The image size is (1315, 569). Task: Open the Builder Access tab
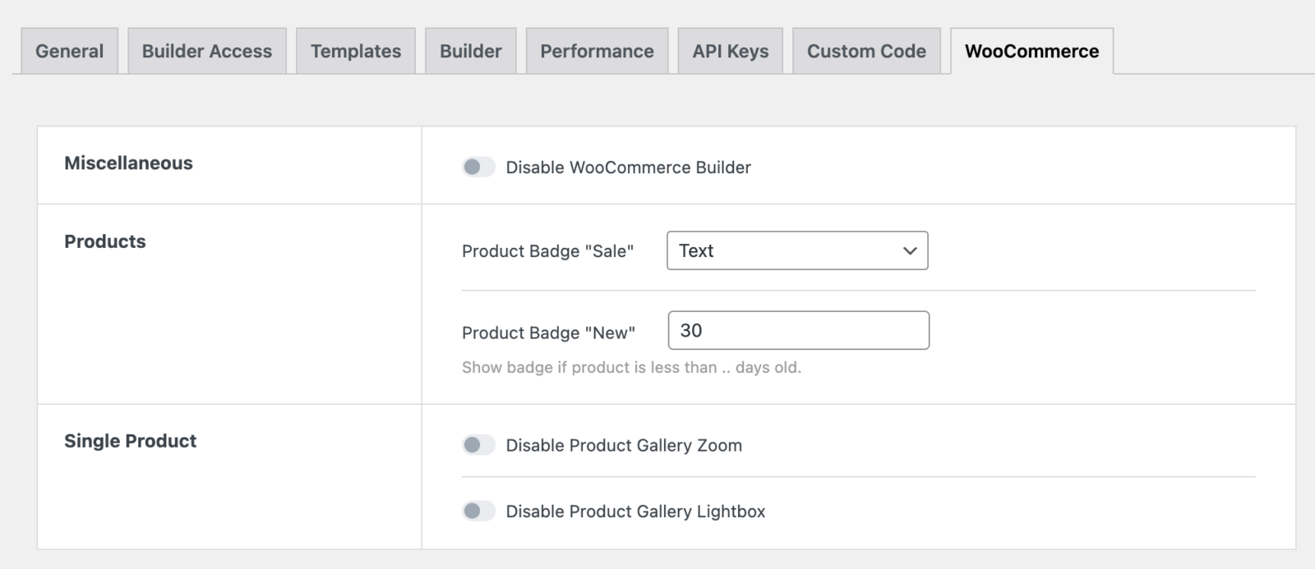(x=206, y=51)
